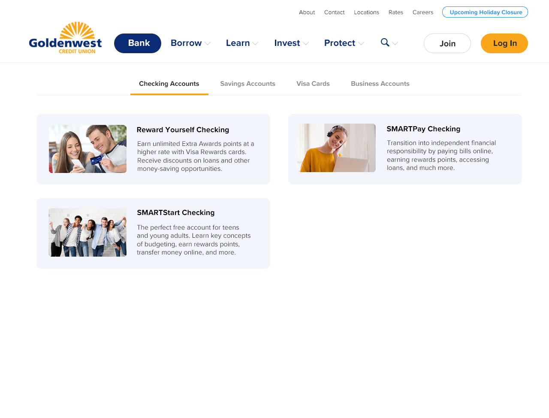Viewport: 549px width, 418px height.
Task: Click the orange Log In button
Action: click(504, 43)
